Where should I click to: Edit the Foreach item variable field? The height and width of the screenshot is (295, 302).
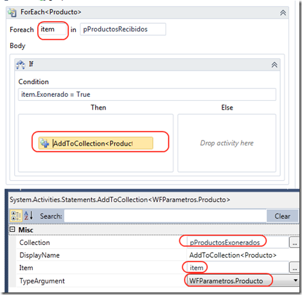tap(53, 29)
